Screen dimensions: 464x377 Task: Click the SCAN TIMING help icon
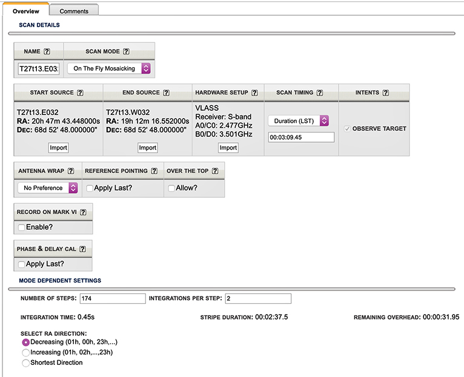pyautogui.click(x=319, y=93)
